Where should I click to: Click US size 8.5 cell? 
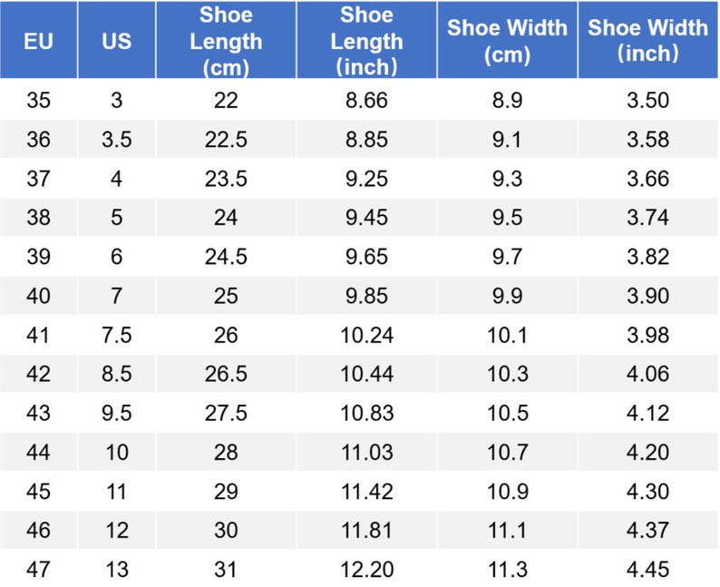click(x=117, y=374)
